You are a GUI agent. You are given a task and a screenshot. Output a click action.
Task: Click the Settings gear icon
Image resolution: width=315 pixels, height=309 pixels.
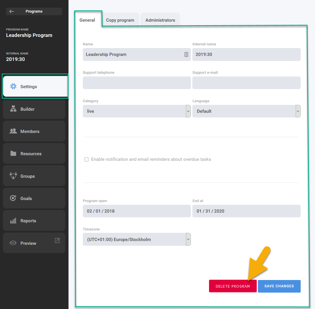13,86
